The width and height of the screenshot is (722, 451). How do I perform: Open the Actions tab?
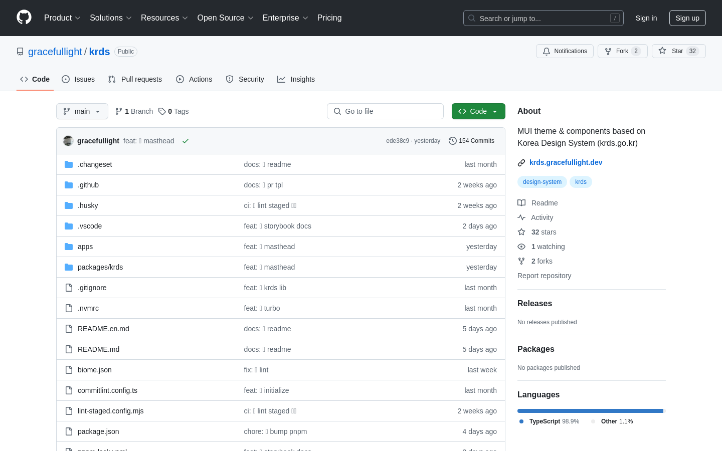pos(194,79)
